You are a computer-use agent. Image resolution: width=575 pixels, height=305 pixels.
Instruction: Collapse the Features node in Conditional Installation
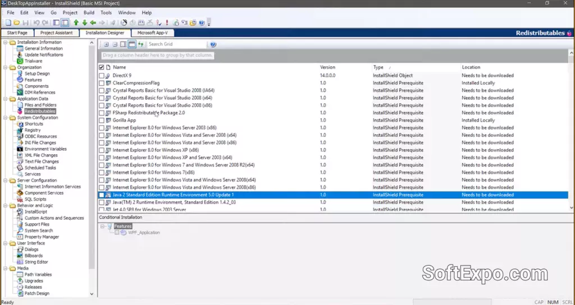(x=102, y=227)
